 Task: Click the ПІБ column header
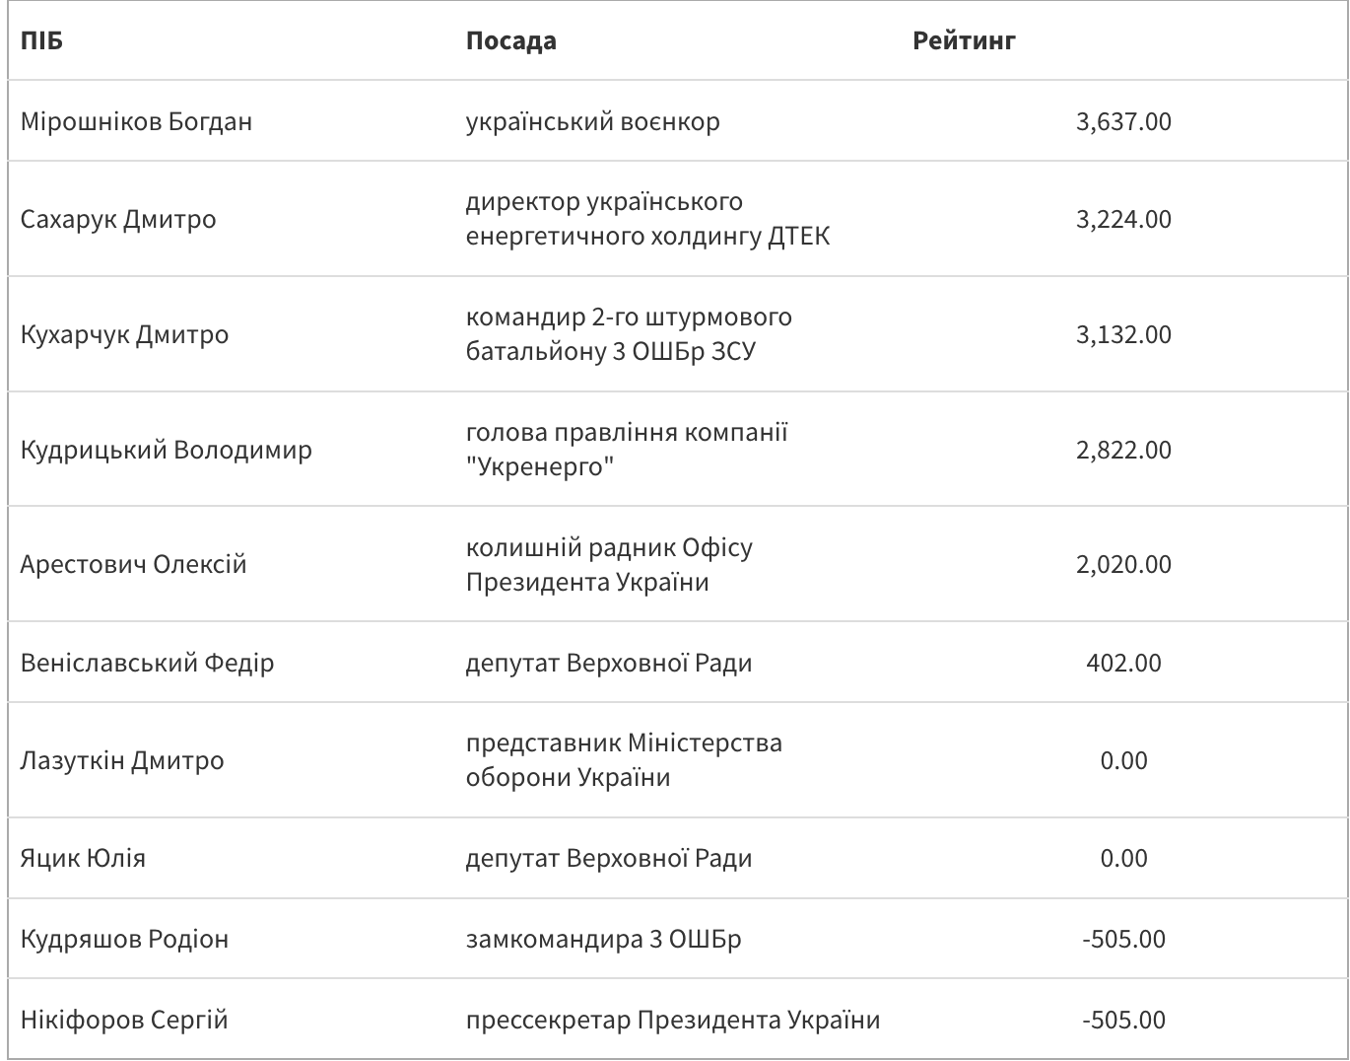click(41, 40)
